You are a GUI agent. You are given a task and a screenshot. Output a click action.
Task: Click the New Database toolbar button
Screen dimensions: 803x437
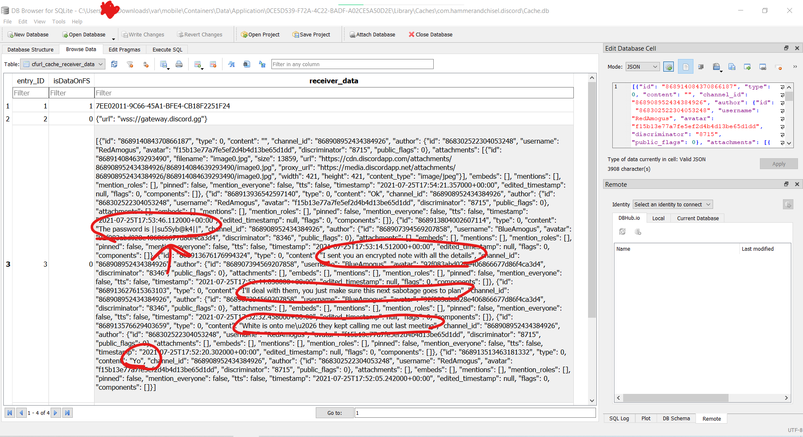28,35
